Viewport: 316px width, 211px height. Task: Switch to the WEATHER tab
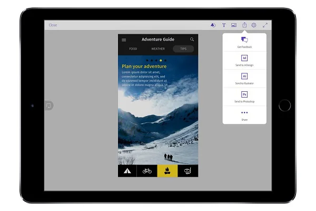(158, 49)
